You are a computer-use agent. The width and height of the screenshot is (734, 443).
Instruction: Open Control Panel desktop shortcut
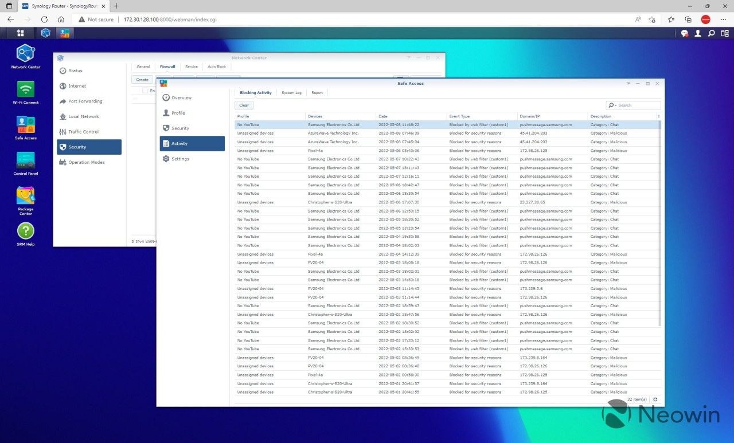(x=26, y=163)
